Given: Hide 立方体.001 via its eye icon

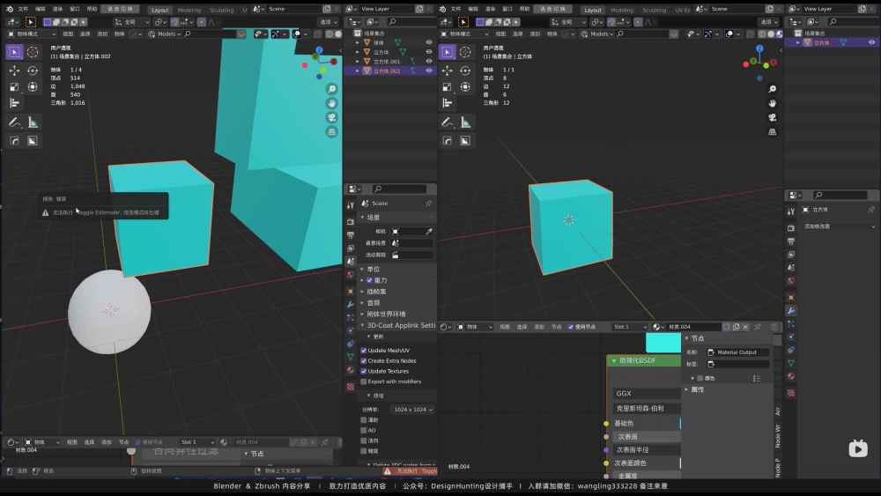Looking at the screenshot, I should point(429,61).
